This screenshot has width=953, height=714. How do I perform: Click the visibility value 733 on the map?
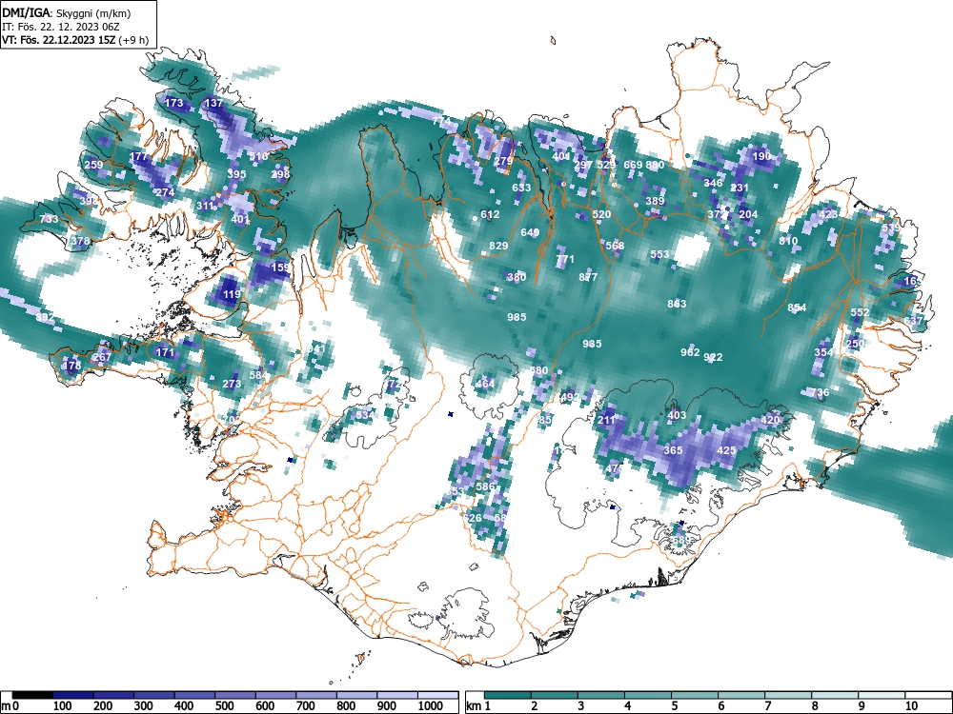click(x=49, y=219)
